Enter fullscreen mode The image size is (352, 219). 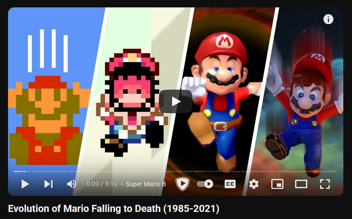pos(325,184)
